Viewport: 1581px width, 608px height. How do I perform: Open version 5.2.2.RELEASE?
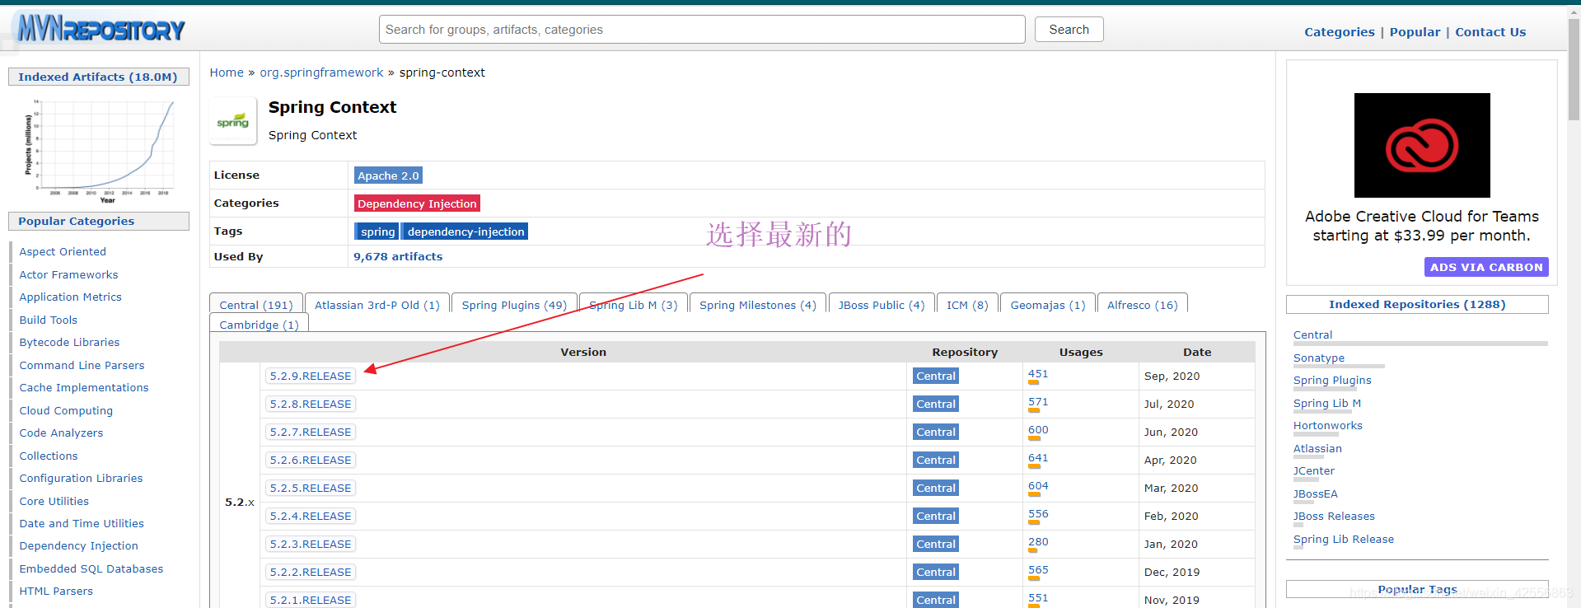(x=311, y=573)
